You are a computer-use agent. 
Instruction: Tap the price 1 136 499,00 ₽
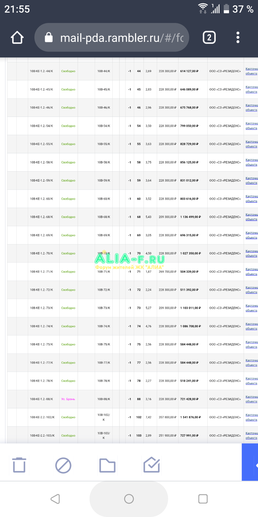(191, 217)
